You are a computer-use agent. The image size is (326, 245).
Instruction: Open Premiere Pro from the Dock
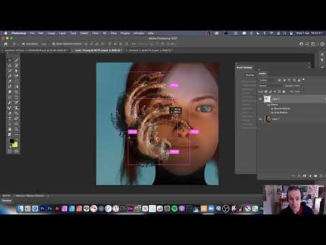[x=42, y=208]
